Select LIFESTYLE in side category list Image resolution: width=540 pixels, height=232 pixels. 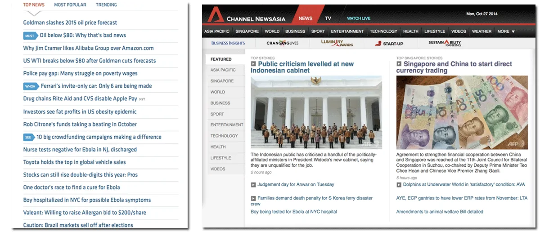coord(225,158)
